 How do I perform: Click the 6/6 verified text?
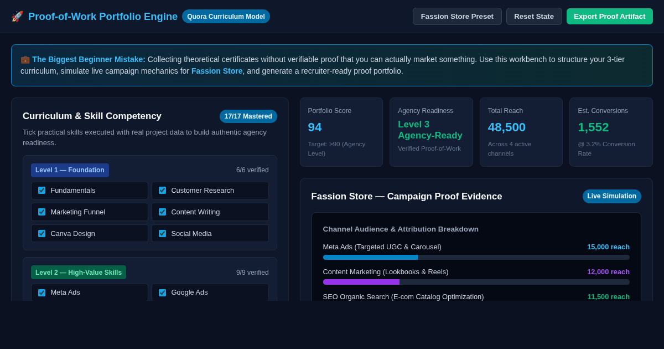pos(252,170)
